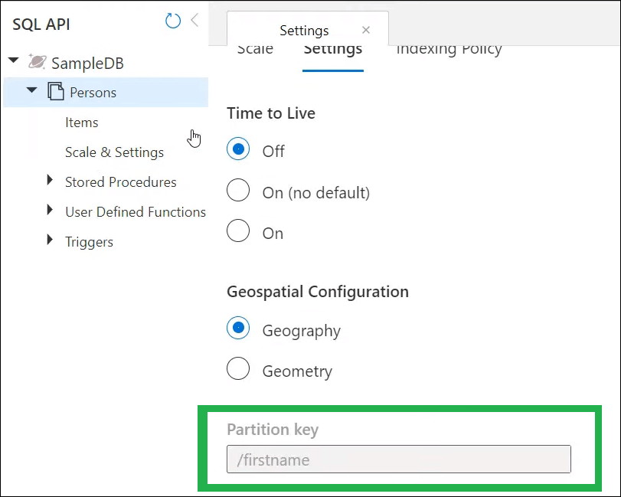This screenshot has height=497, width=621.
Task: Collapse the SampleDB database node
Action: 12,61
